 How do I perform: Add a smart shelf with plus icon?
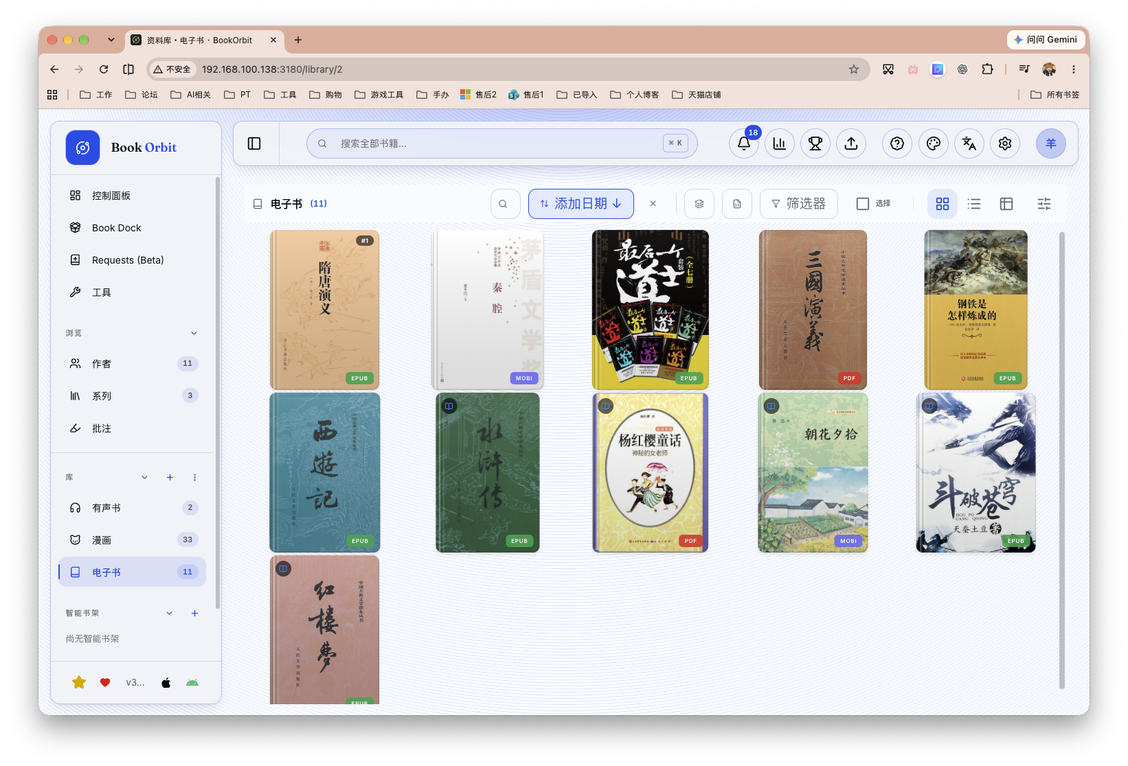tap(194, 613)
